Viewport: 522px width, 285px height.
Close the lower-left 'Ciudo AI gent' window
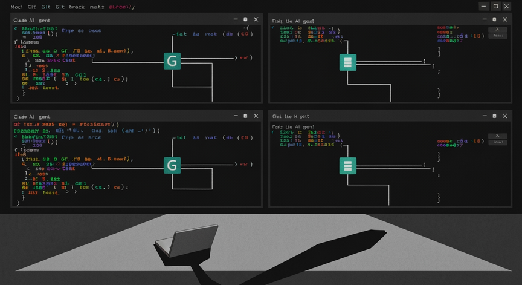click(256, 116)
